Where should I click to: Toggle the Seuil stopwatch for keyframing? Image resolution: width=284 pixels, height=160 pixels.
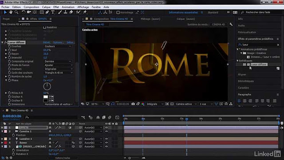(9, 50)
